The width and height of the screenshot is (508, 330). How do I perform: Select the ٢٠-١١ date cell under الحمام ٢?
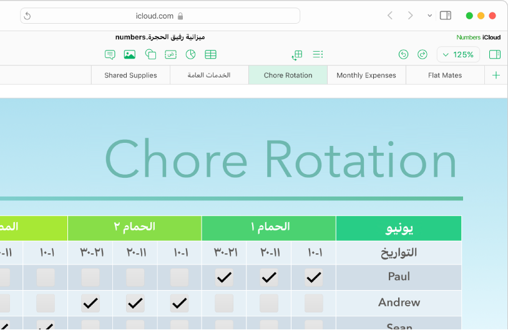click(135, 253)
